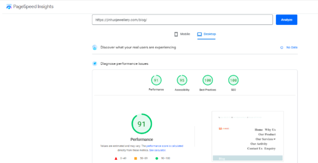Select the Performance 91 score gauge
318x163 pixels.
(x=156, y=80)
